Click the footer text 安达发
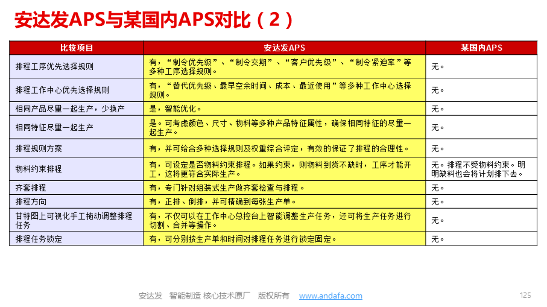 (x=150, y=296)
